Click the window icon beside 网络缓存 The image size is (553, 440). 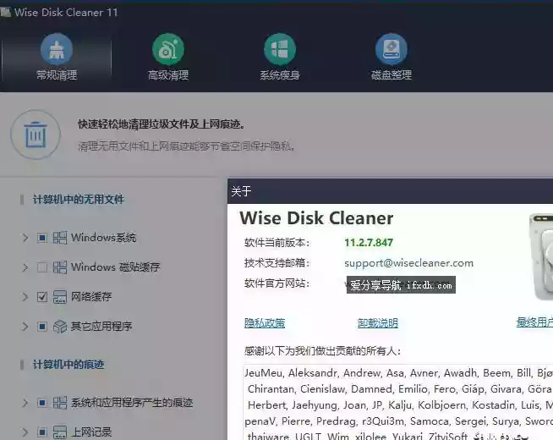tap(60, 297)
